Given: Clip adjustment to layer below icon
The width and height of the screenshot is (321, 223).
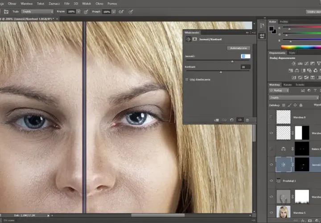Looking at the screenshot, I should 217,120.
